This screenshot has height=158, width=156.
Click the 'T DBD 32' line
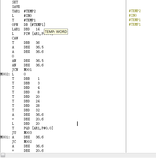point(26,110)
